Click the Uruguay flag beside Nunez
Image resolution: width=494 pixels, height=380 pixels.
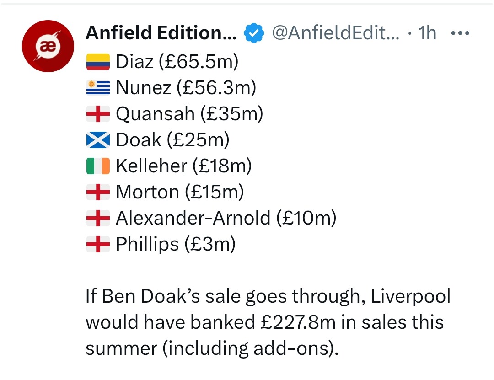coord(98,88)
